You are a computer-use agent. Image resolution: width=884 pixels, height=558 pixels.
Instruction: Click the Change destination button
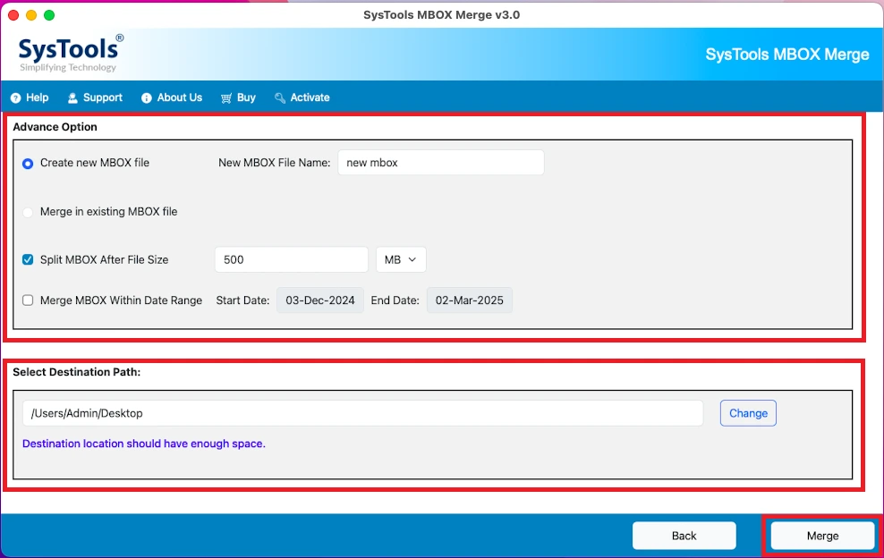pos(748,413)
